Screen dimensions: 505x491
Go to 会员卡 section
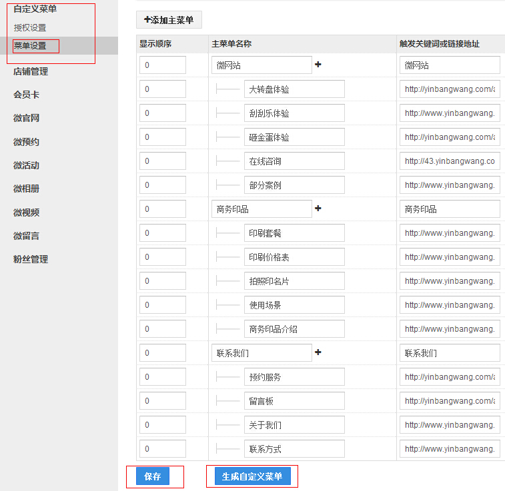tap(26, 95)
